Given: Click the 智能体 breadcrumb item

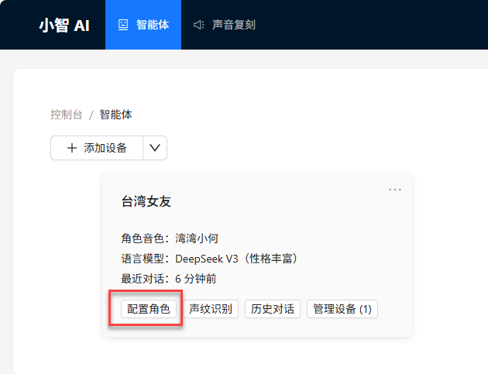Looking at the screenshot, I should [x=116, y=115].
